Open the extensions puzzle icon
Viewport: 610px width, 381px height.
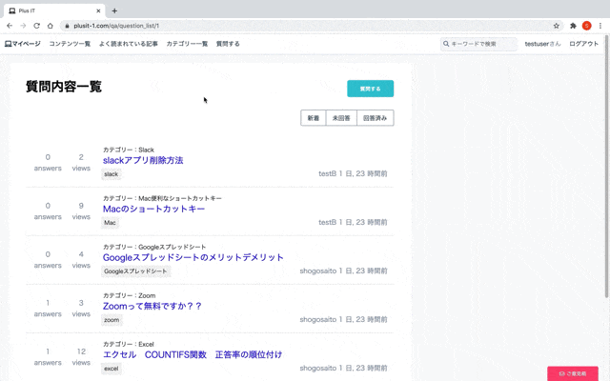(x=573, y=26)
